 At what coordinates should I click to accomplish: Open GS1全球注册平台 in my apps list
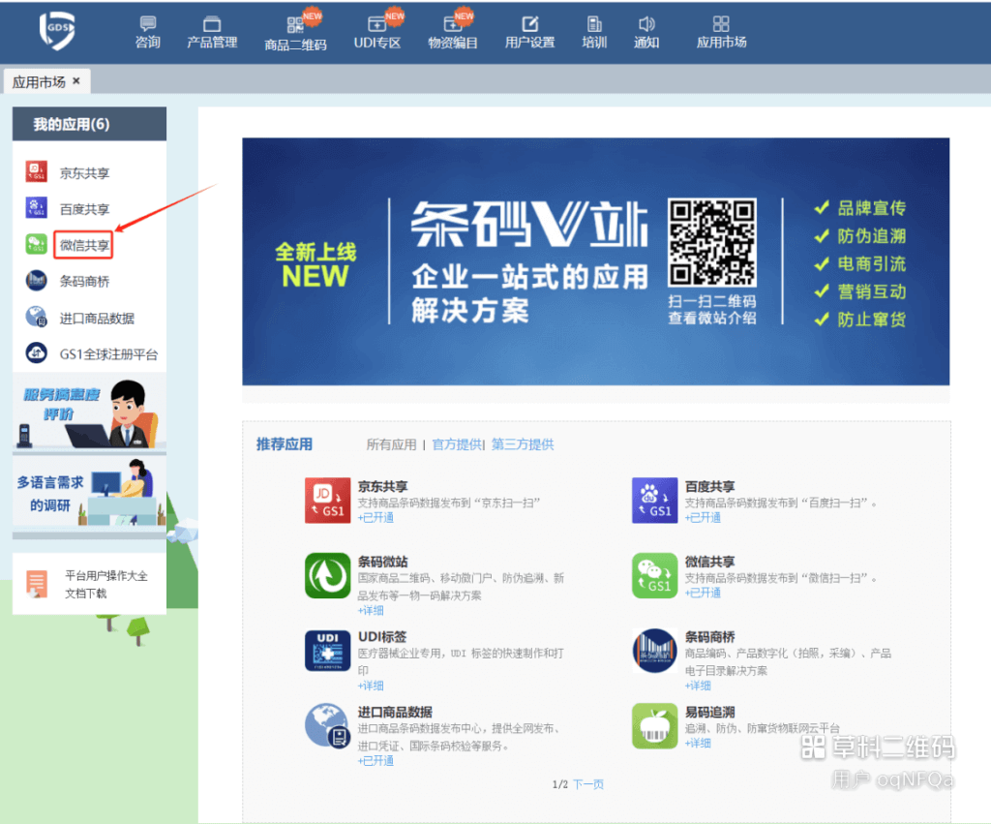click(108, 354)
